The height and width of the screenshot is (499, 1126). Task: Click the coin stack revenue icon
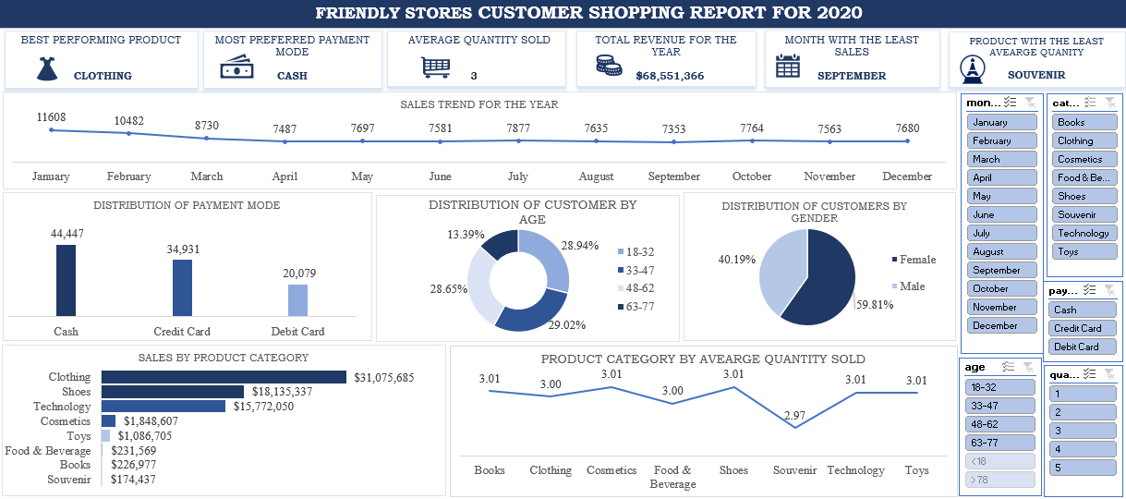point(609,66)
